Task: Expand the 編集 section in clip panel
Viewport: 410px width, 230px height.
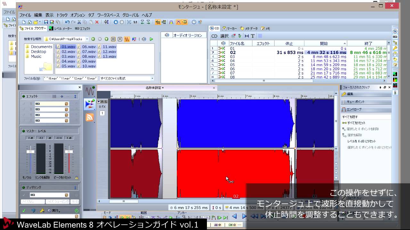Action: [x=366, y=94]
